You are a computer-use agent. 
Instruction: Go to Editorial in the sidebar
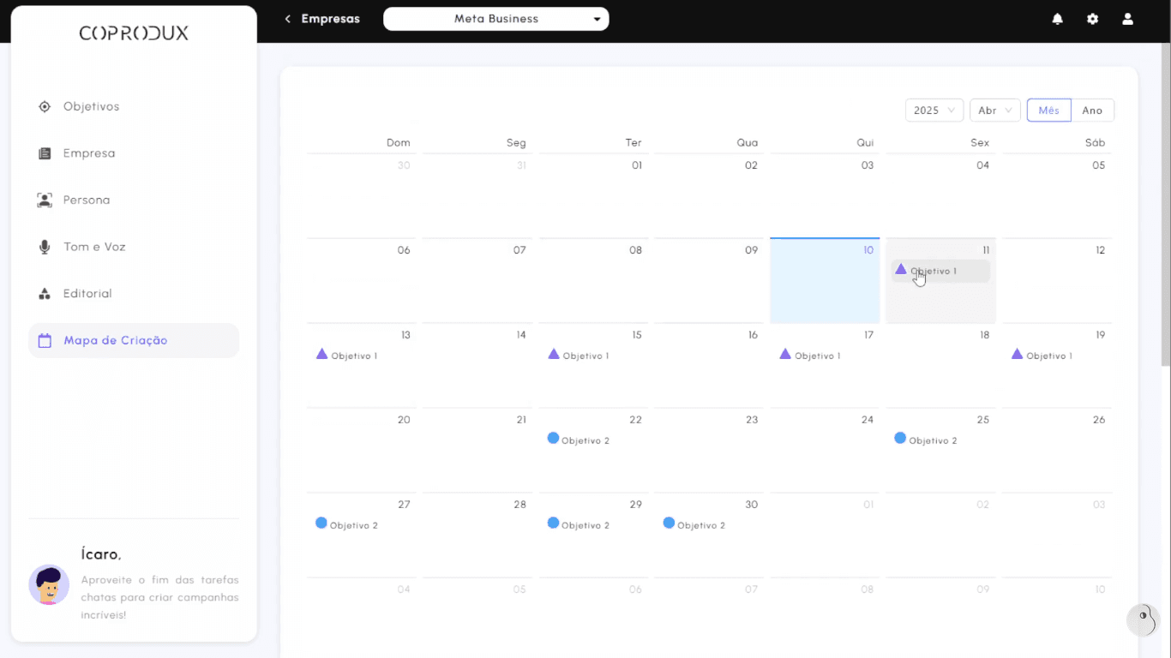pos(134,294)
